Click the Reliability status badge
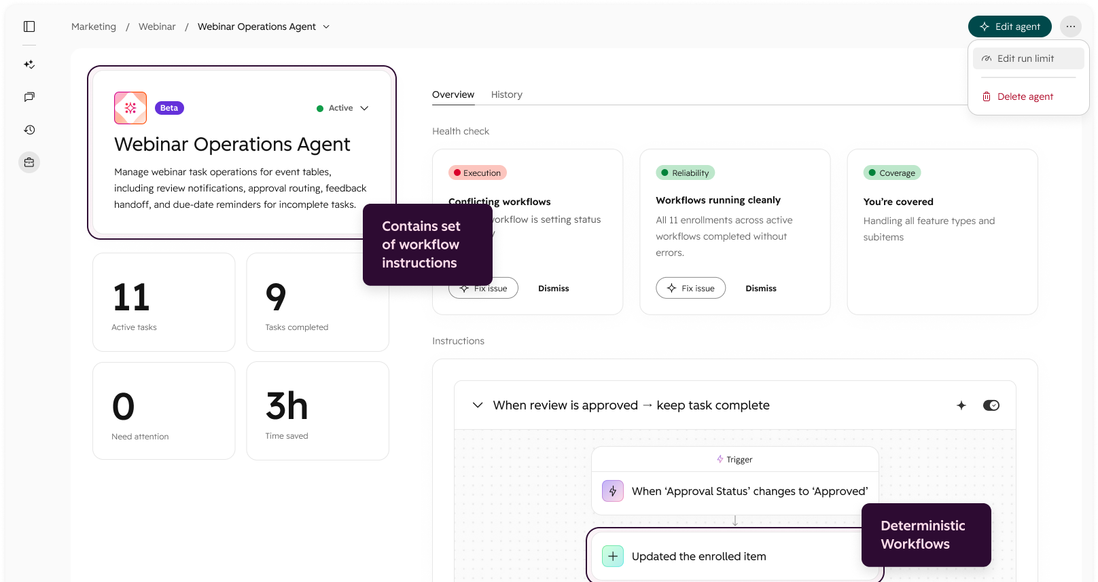 point(685,172)
